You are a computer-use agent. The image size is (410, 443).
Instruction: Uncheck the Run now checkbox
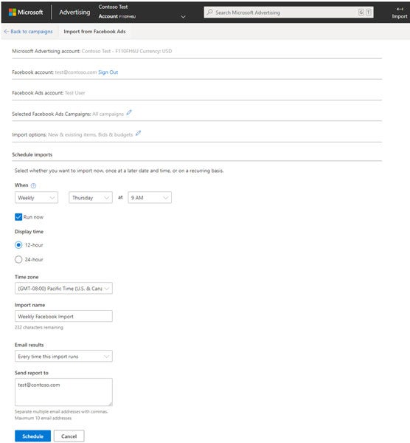(x=18, y=217)
